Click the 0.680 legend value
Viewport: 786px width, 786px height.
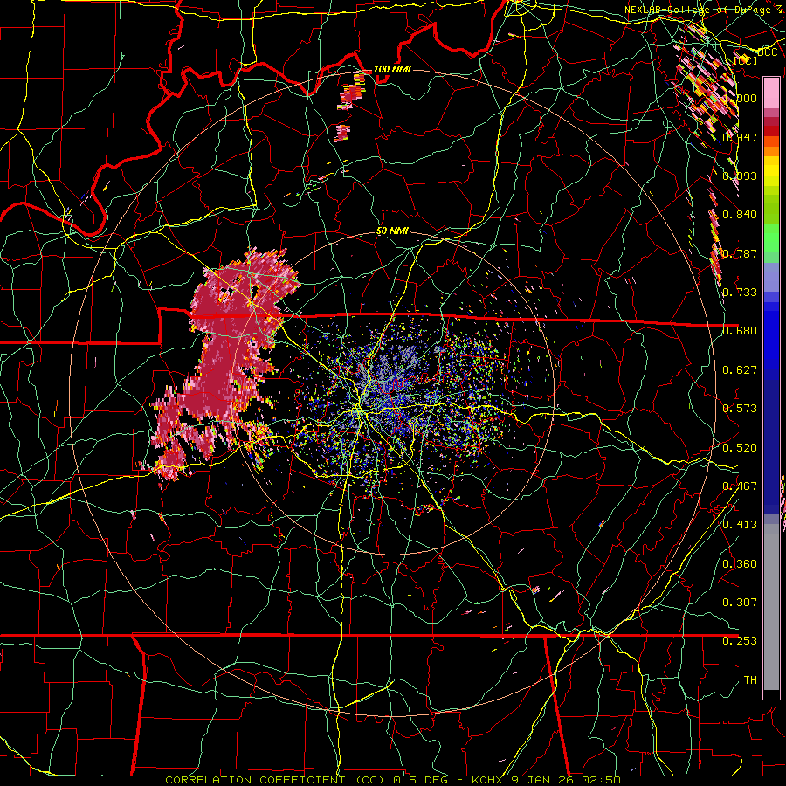[x=740, y=331]
